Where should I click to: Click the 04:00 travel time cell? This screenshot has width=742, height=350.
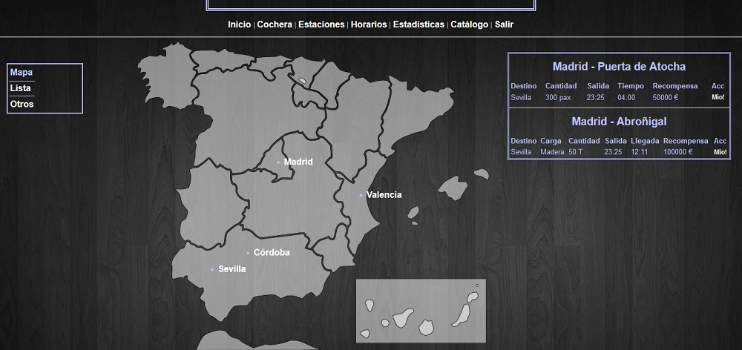point(626,97)
